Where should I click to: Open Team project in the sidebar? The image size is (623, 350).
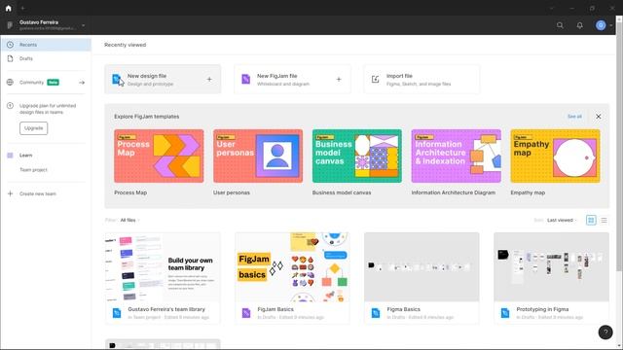point(33,170)
